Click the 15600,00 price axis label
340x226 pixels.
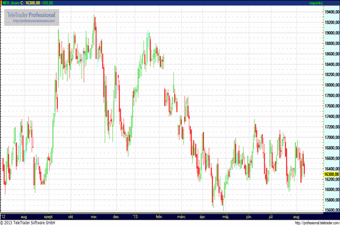(x=330, y=211)
